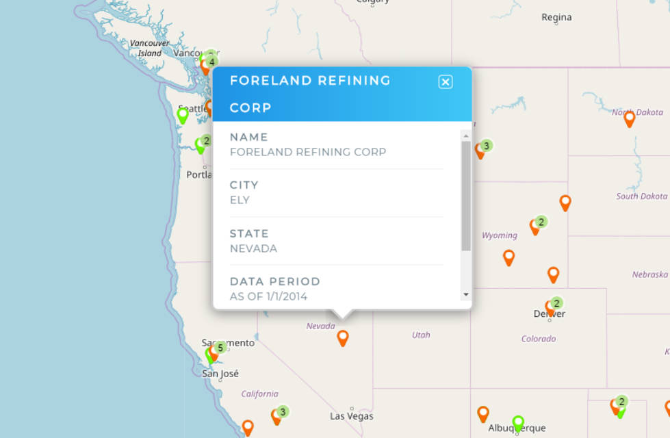
Task: Click the popup scrollbar thumb
Action: [466, 196]
